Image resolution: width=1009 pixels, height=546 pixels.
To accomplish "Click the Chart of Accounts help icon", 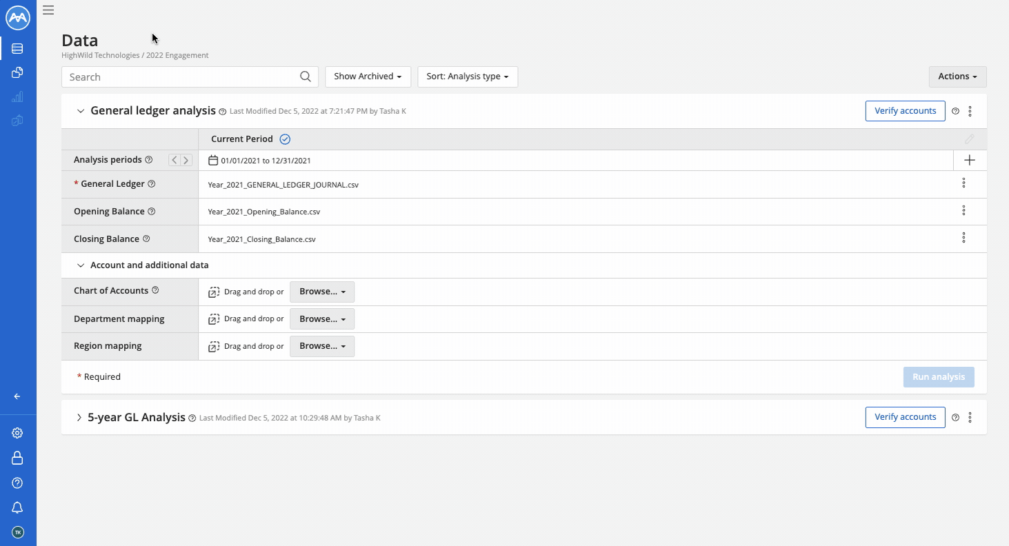I will pyautogui.click(x=155, y=290).
